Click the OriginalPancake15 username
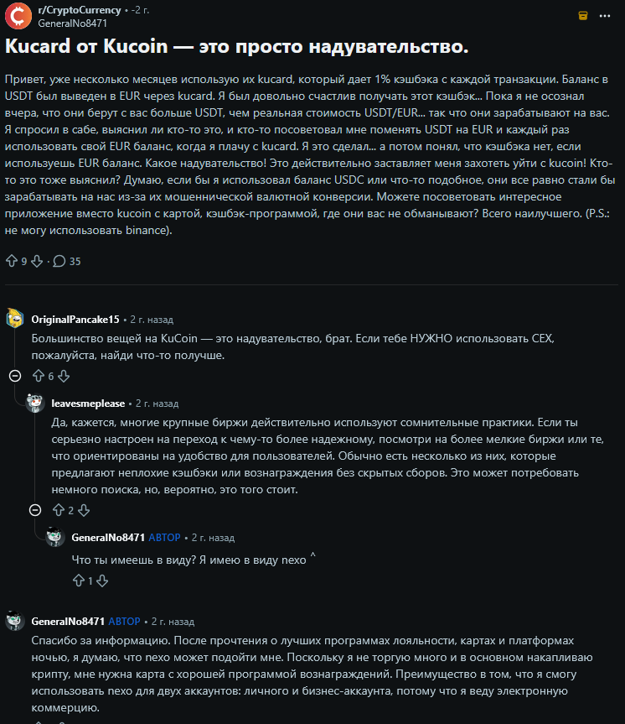This screenshot has width=625, height=724. pos(75,320)
